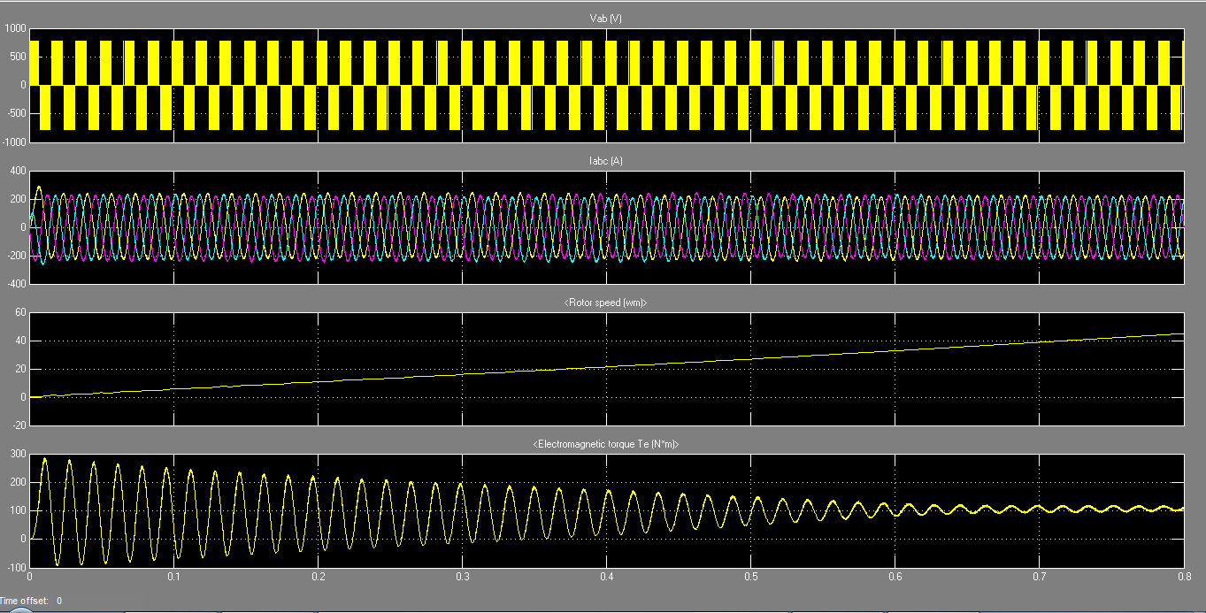Click the Vab (V) plot title
1206x613 pixels.
click(x=606, y=19)
